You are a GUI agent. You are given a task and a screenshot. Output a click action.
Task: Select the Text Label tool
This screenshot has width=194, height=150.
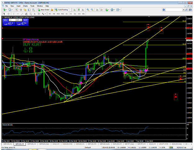click(x=39, y=14)
